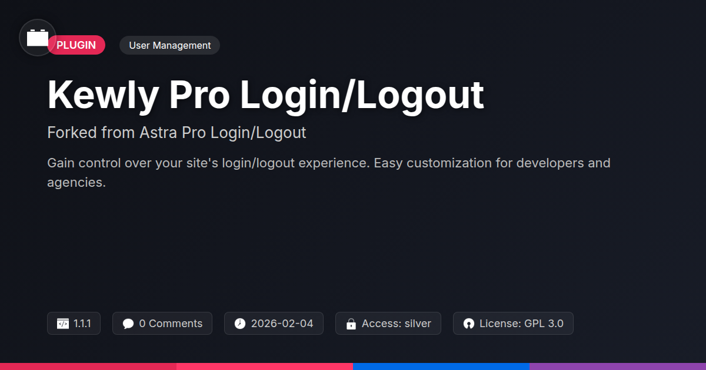
Task: Open the Kewly Pro Login/Logout title
Action: [x=265, y=95]
